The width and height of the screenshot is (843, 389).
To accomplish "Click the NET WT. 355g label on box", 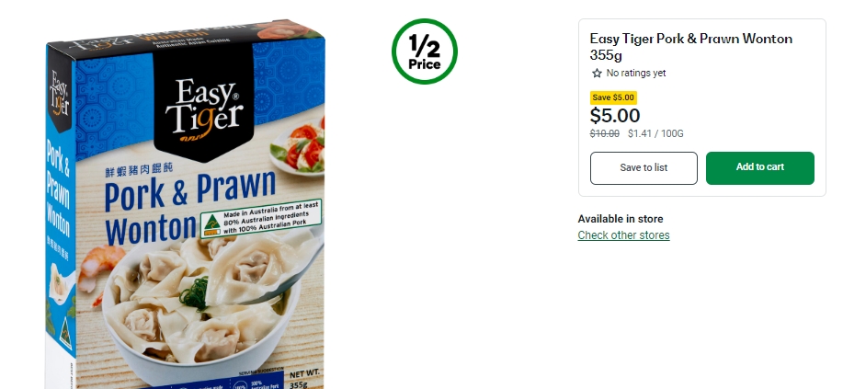I will [x=306, y=379].
